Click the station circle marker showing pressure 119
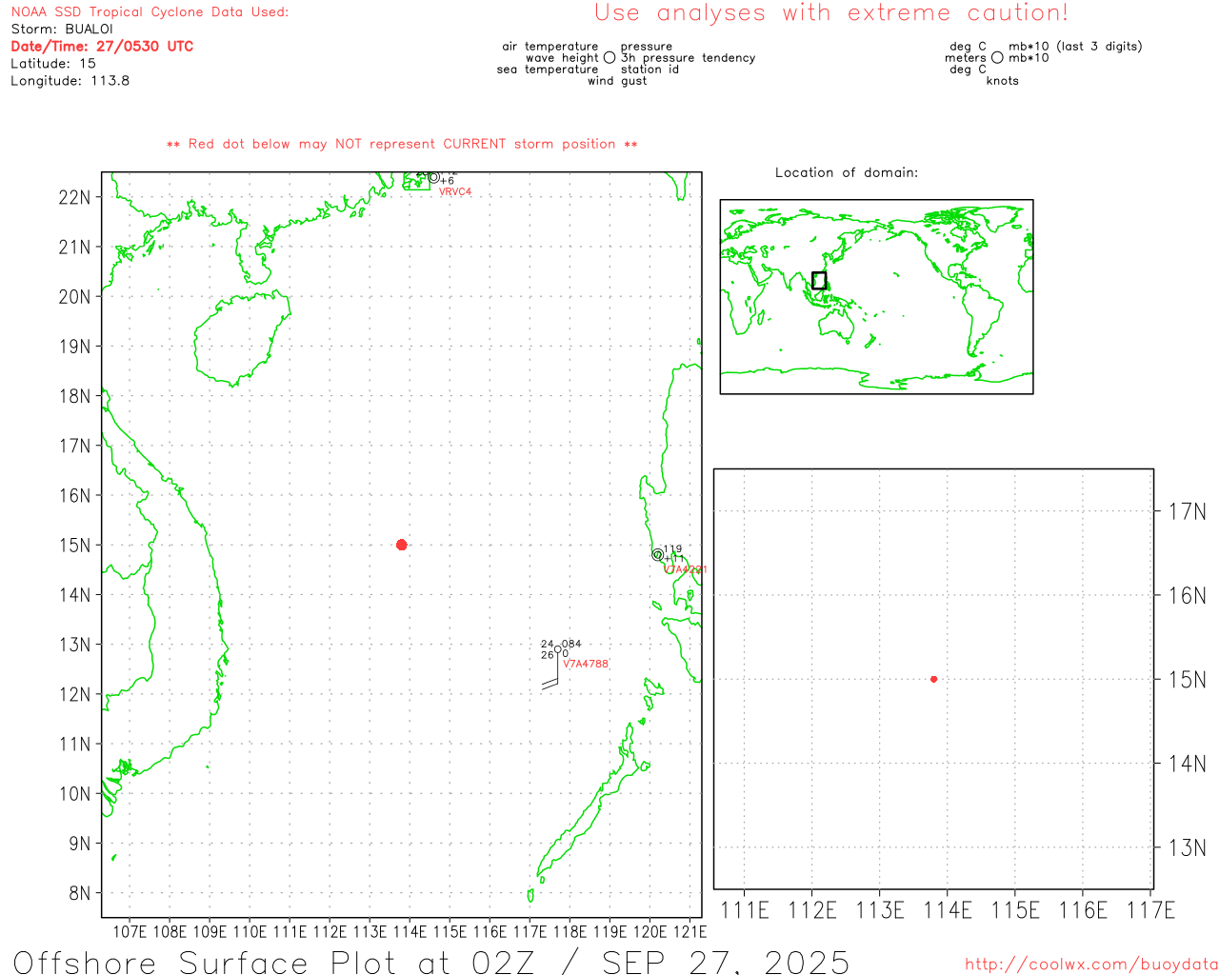 [657, 554]
